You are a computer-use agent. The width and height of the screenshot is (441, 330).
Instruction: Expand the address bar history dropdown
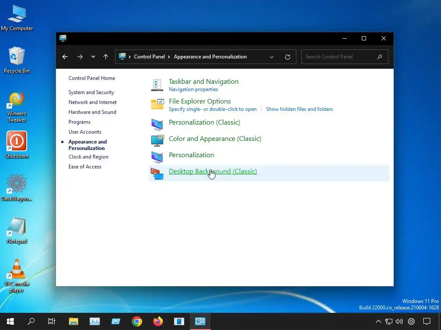(x=272, y=57)
